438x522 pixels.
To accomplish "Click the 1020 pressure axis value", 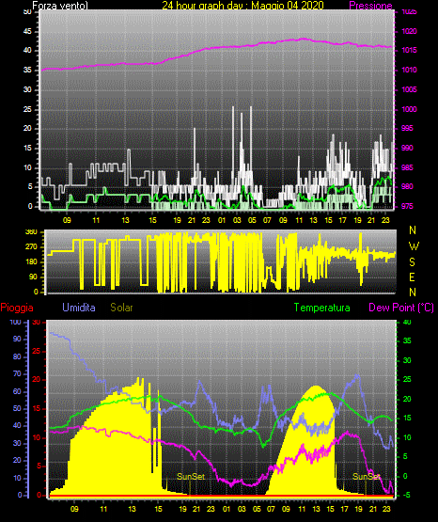I will (409, 31).
